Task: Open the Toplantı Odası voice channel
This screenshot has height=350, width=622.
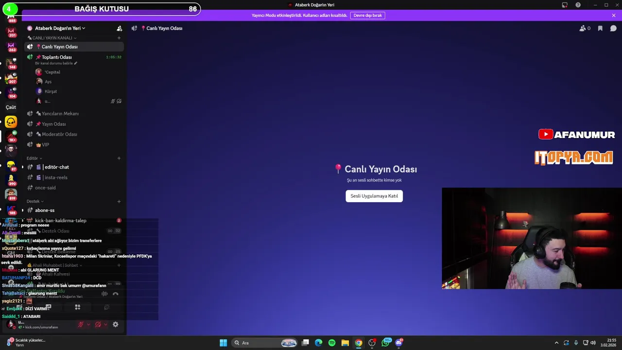Action: [x=74, y=57]
